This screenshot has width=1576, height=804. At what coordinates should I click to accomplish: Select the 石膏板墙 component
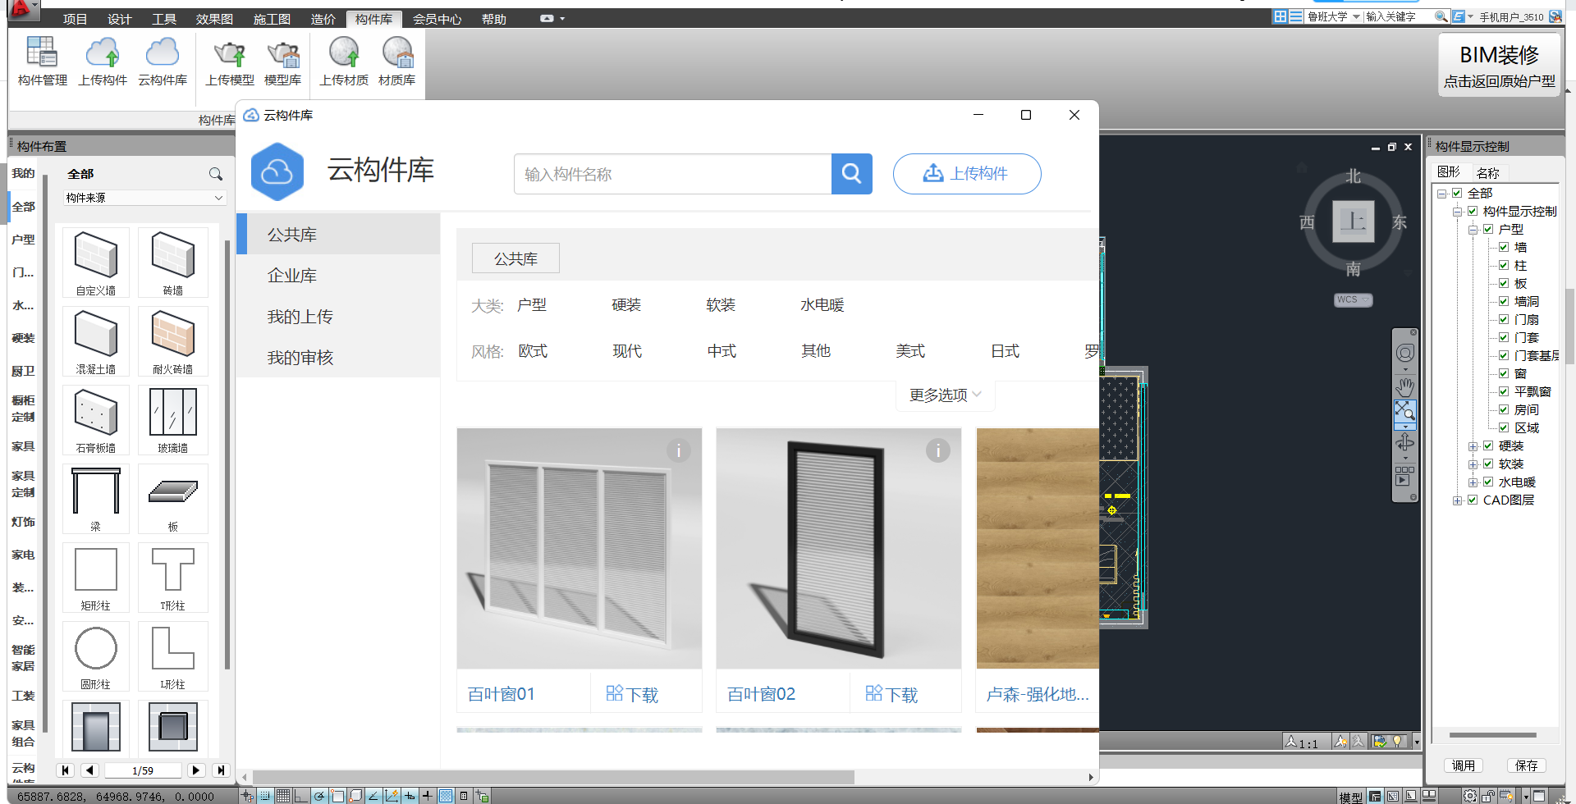[96, 420]
